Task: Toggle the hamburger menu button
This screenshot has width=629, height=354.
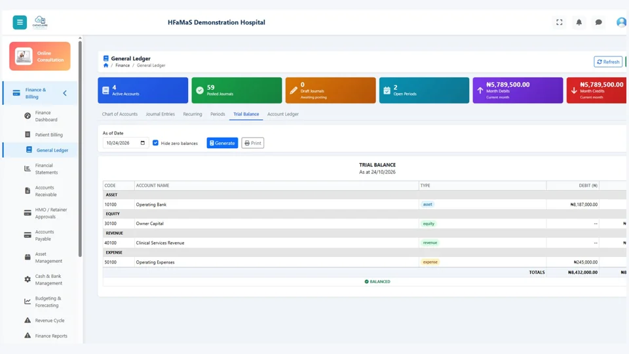Action: (x=20, y=22)
